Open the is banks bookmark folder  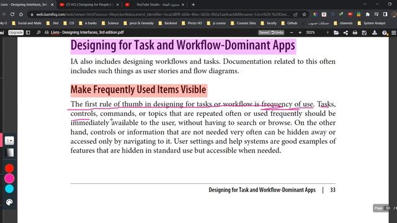88,23
